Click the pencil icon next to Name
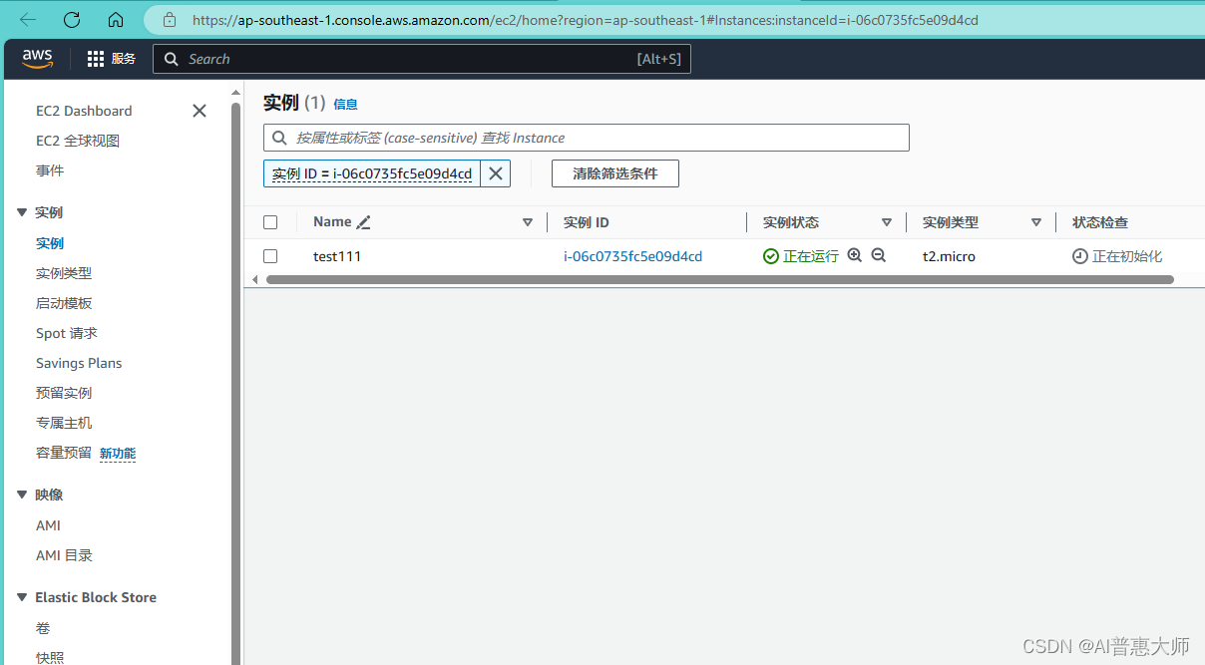 (364, 222)
